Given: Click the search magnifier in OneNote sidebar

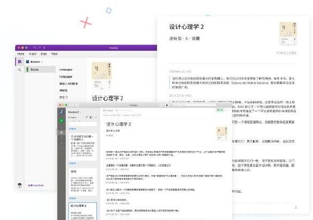Looking at the screenshot, I should point(20,70).
